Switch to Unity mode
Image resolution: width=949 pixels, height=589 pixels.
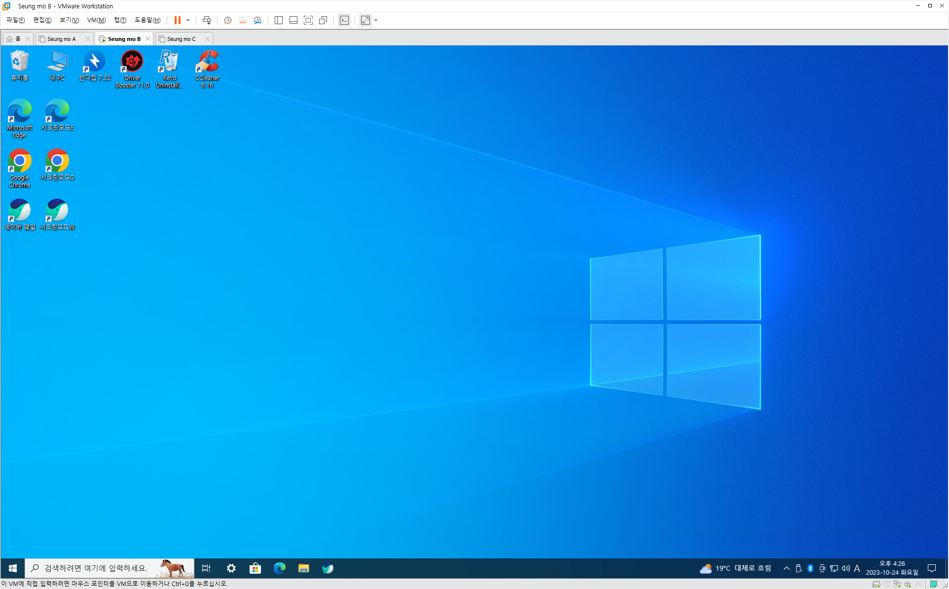(323, 20)
